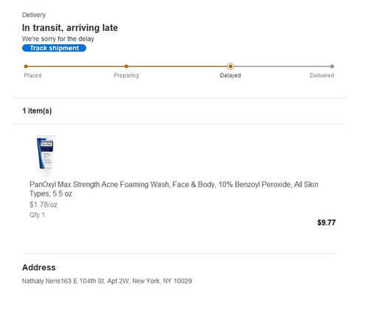Click the orange progress segment between Placed and Preparing
This screenshot has width=369, height=316.
pyautogui.click(x=76, y=66)
